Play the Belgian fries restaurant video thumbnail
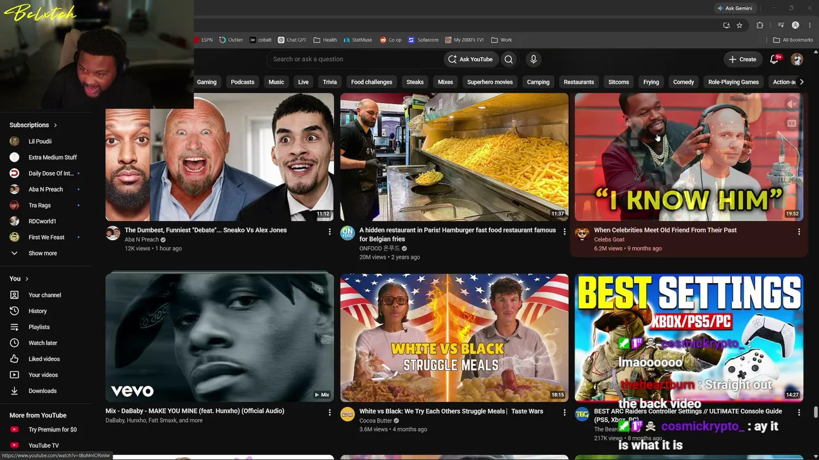Image resolution: width=819 pixels, height=460 pixels. pos(454,157)
